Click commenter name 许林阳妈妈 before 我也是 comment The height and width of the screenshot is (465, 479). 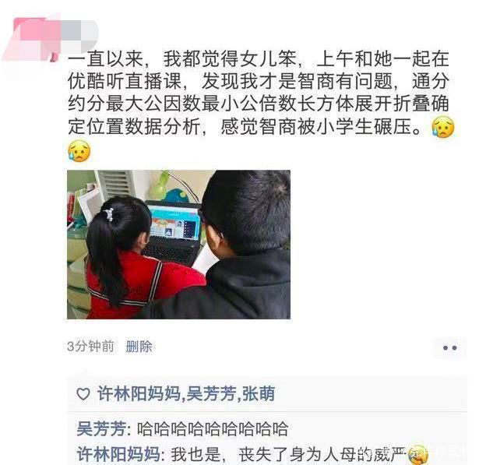[118, 453]
